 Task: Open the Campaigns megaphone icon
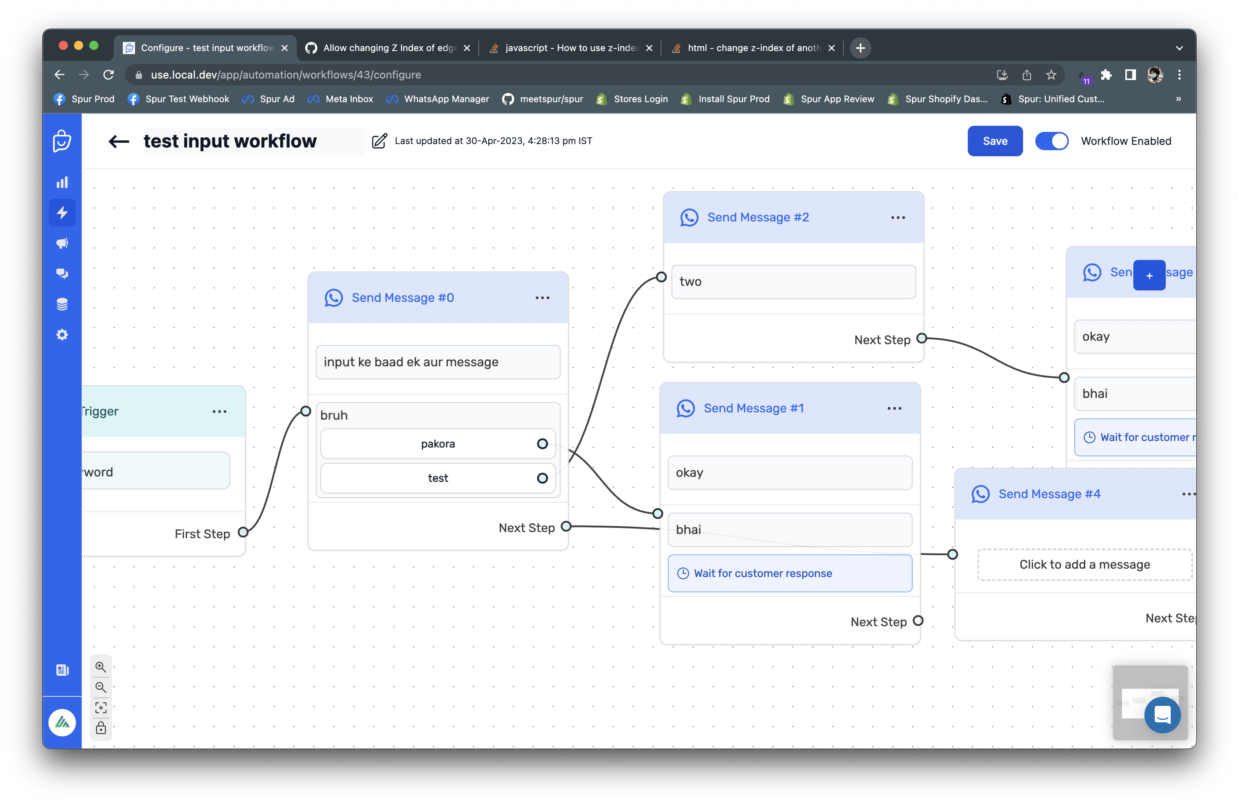click(x=62, y=243)
